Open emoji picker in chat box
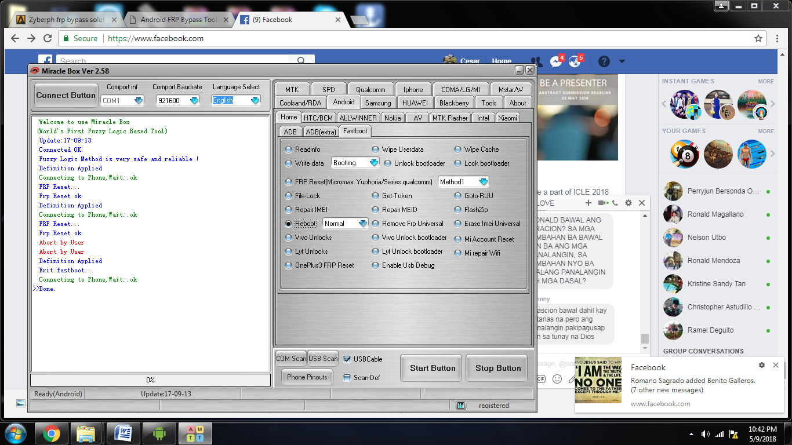 (557, 379)
